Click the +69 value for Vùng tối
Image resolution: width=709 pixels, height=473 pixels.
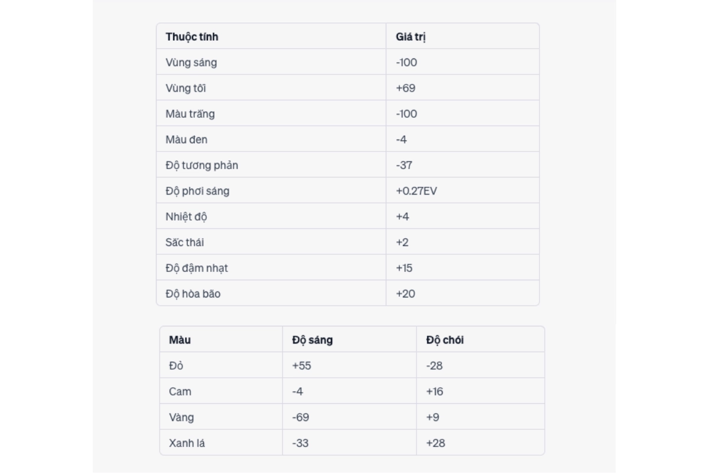(x=406, y=88)
